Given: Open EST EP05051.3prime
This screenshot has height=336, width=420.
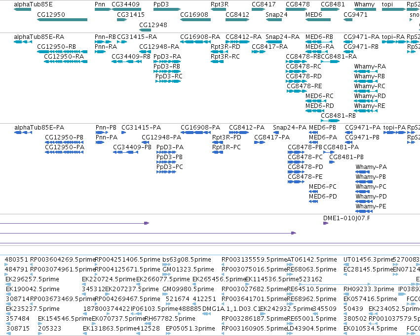Looking at the screenshot, I should [191, 329].
